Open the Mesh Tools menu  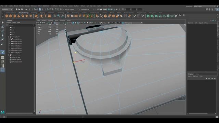pyautogui.click(x=54, y=6)
